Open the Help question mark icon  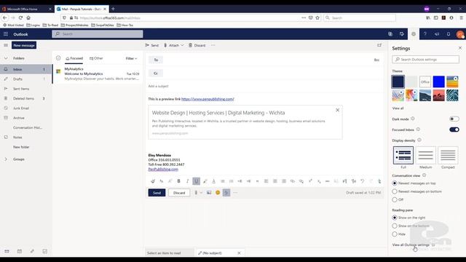click(x=425, y=34)
